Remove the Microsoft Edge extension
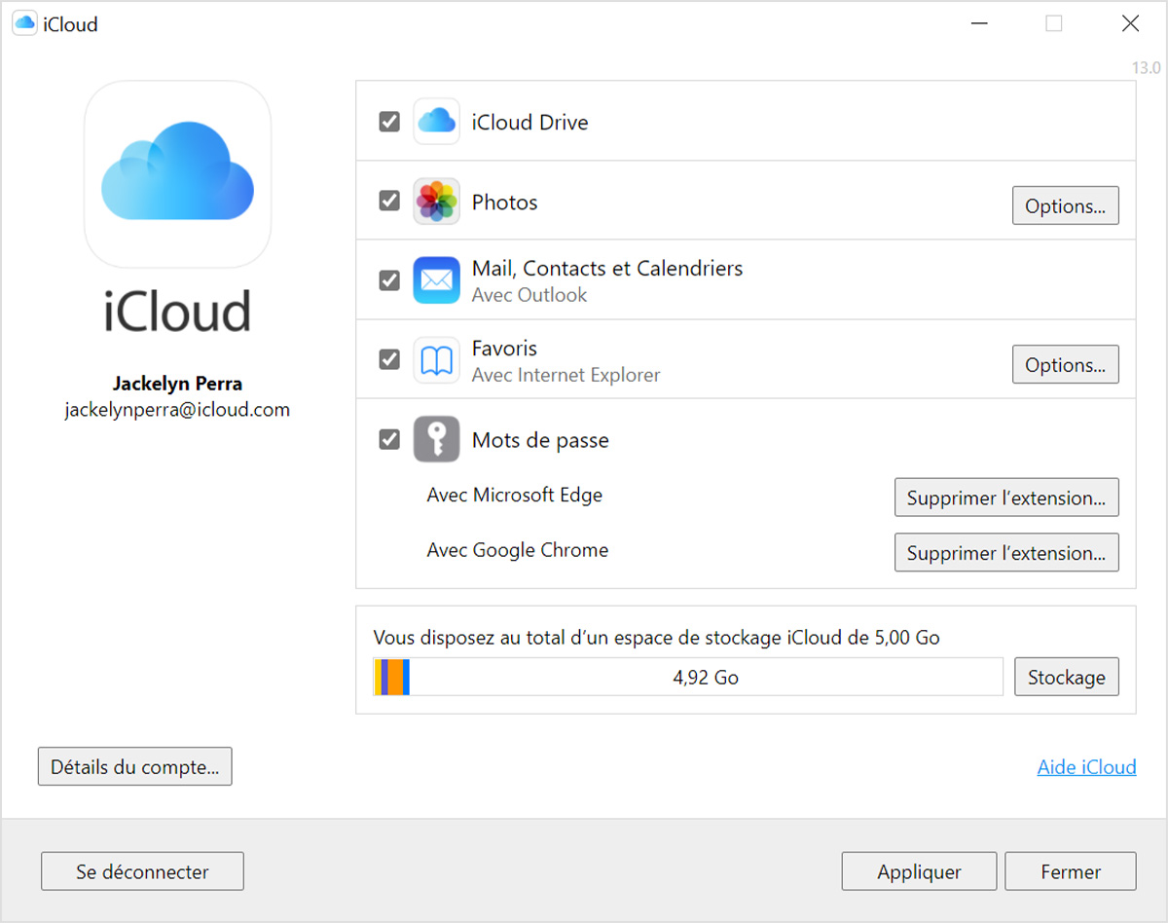 point(1006,498)
